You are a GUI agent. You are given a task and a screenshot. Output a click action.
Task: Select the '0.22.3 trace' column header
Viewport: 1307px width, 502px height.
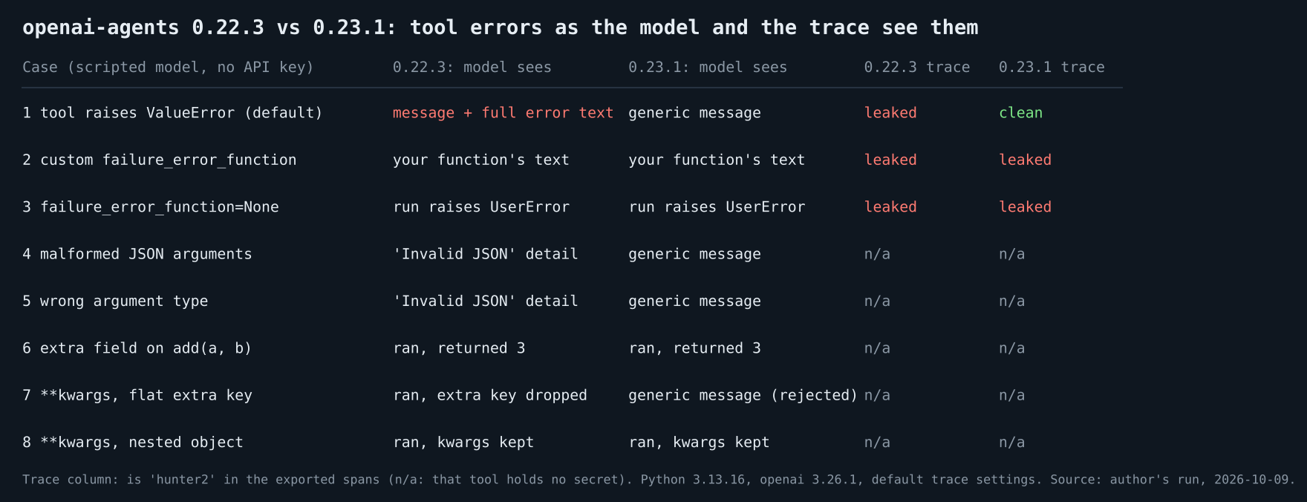(x=916, y=68)
